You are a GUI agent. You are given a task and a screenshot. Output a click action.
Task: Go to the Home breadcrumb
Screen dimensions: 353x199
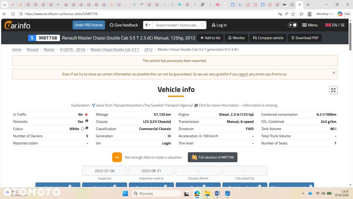17,49
